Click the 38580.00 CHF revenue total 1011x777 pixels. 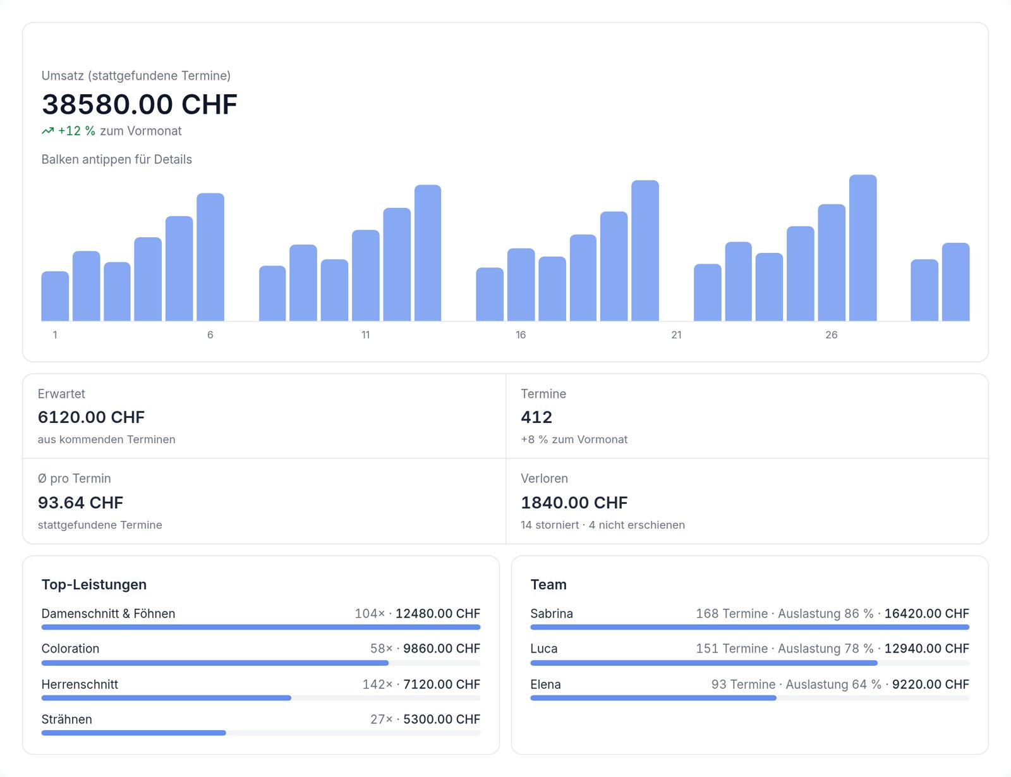(x=140, y=104)
